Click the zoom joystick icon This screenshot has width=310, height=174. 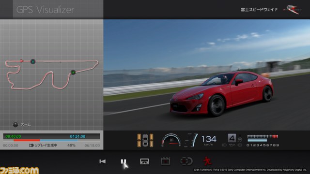point(15,125)
